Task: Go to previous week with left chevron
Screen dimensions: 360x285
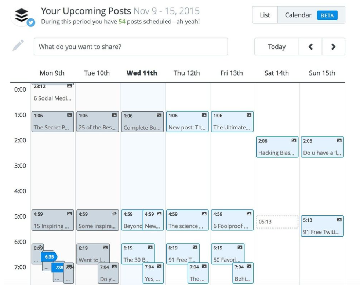Action: [x=310, y=47]
